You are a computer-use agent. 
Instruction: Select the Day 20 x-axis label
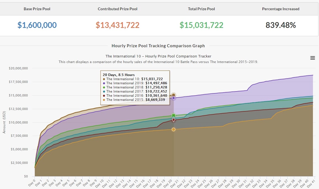[x=169, y=183]
